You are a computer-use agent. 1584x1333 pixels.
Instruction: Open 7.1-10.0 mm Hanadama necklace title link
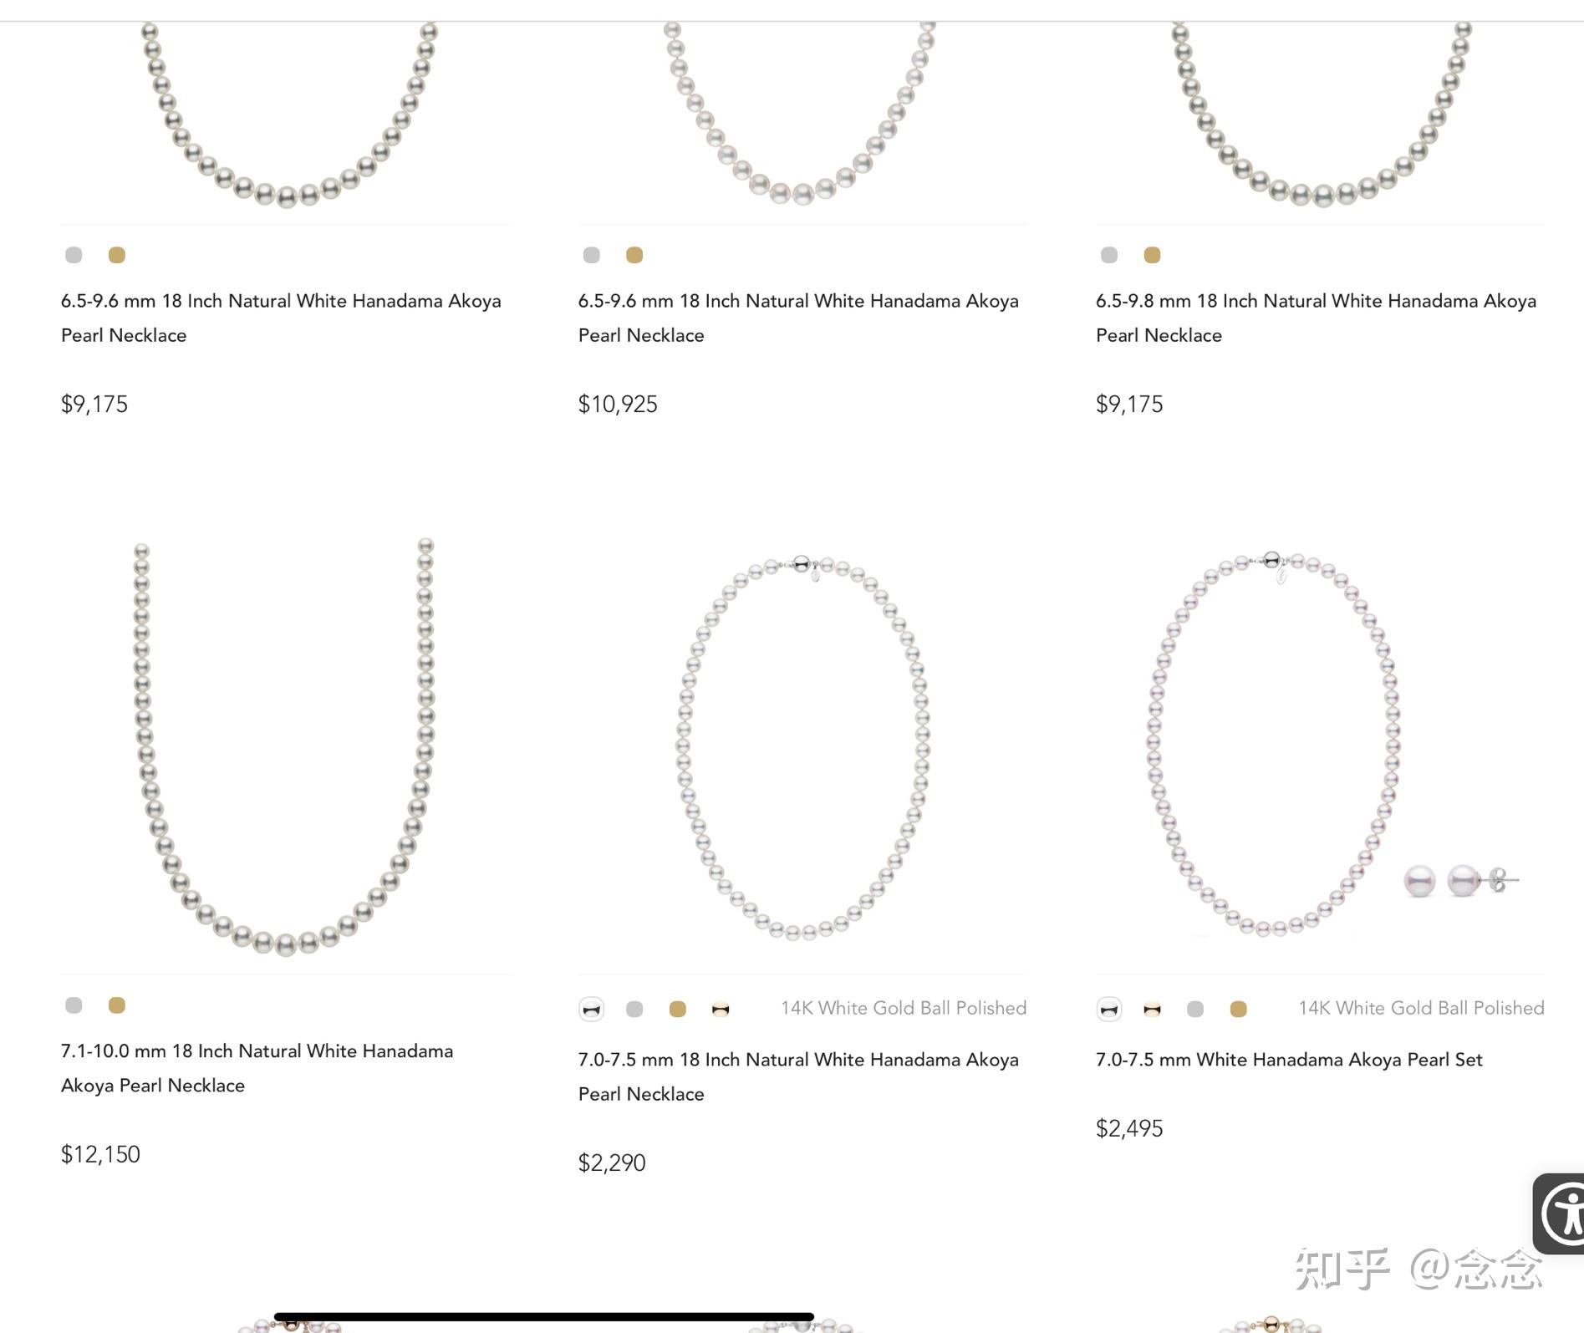point(257,1068)
